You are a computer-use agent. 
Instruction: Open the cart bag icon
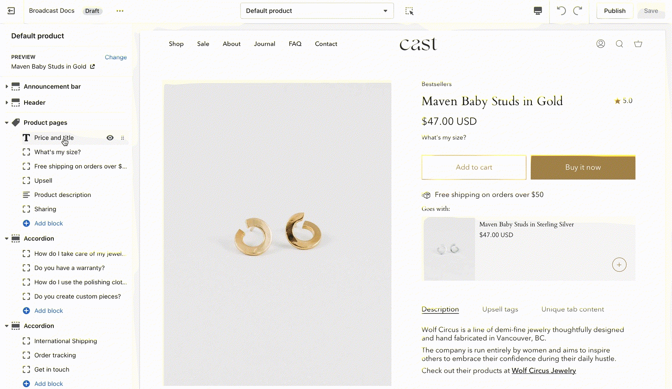[x=638, y=44]
